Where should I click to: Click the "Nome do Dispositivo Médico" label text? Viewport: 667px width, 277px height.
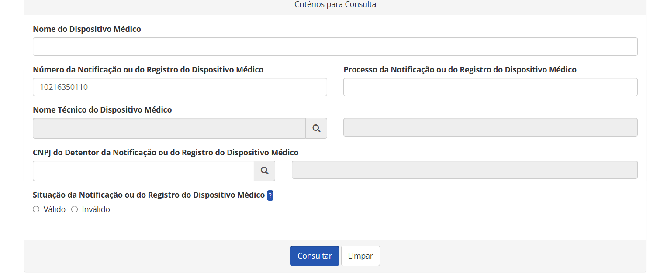pyautogui.click(x=87, y=29)
